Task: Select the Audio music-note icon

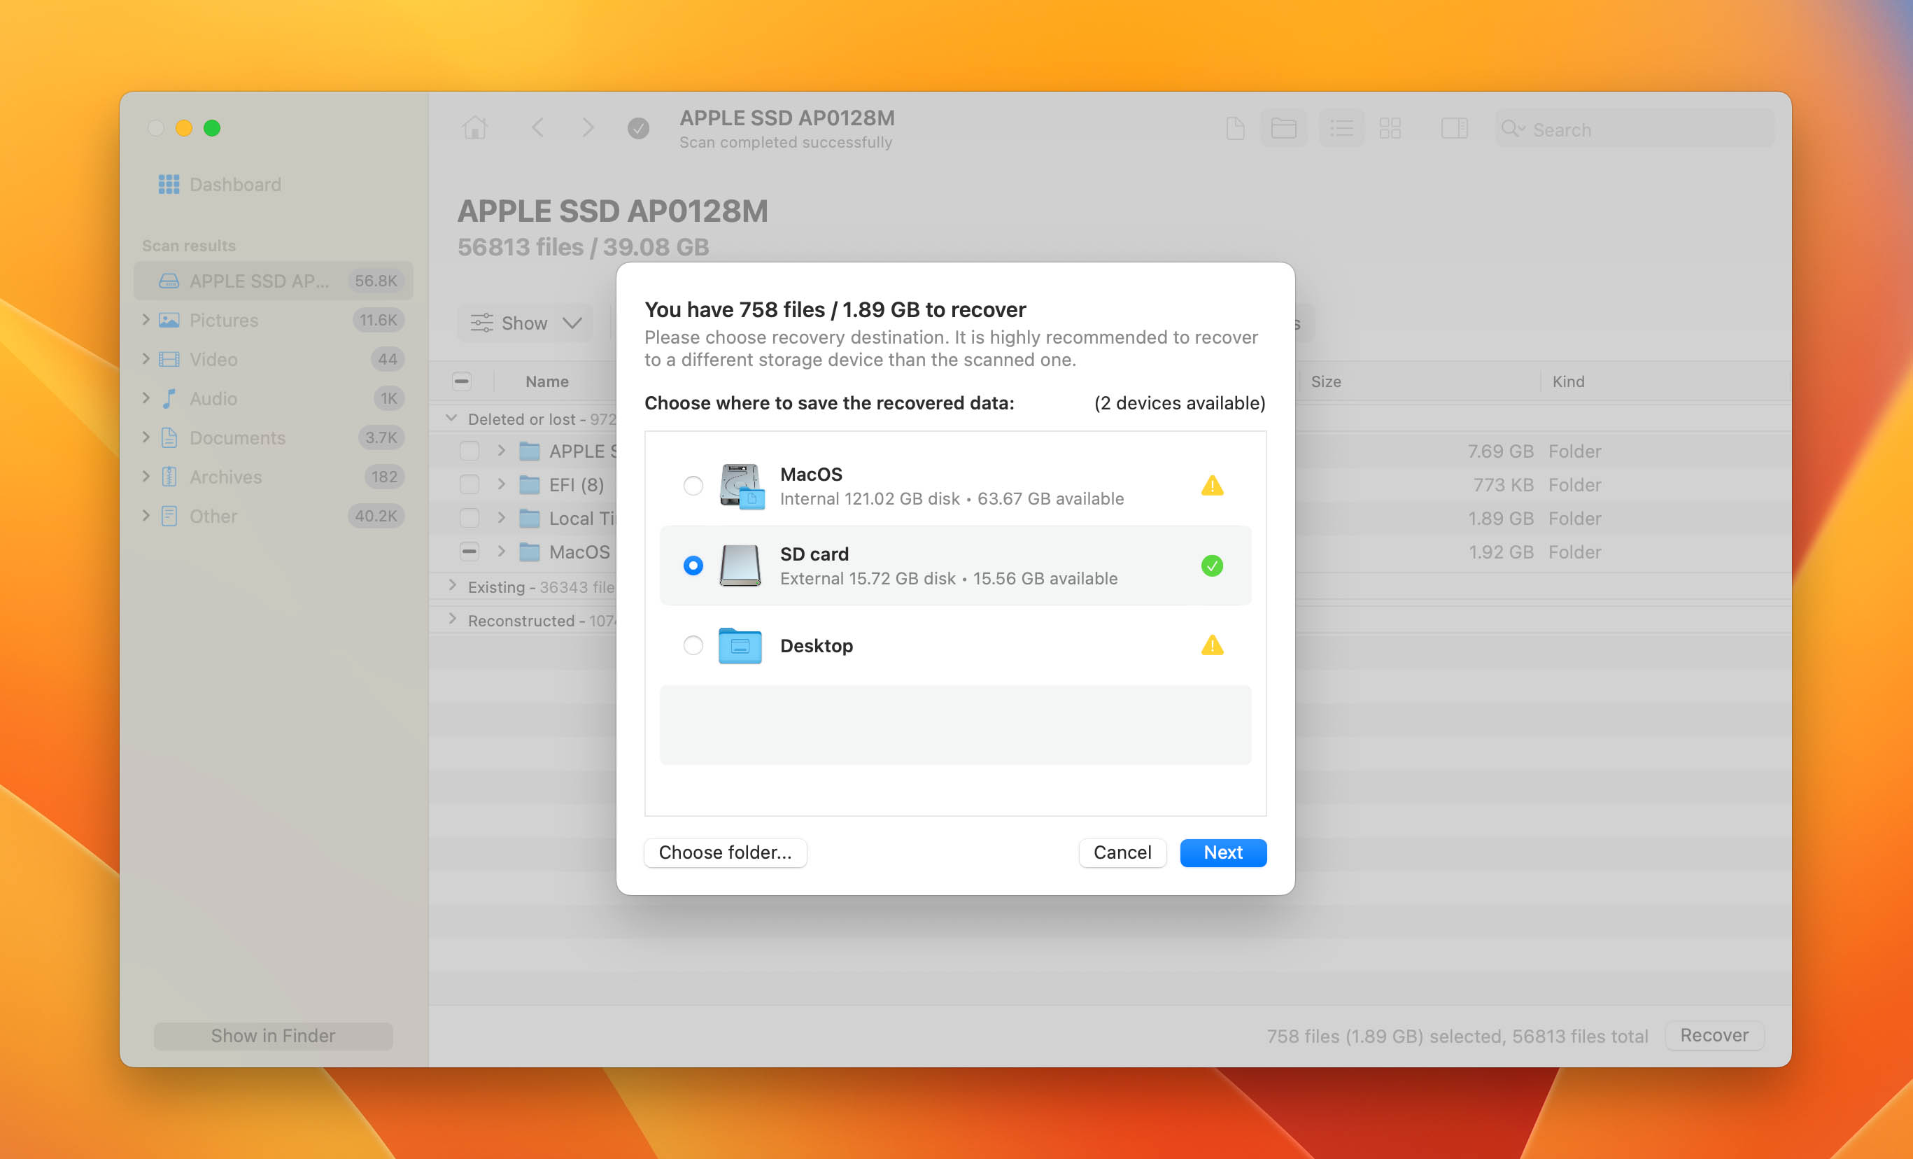Action: pyautogui.click(x=169, y=398)
